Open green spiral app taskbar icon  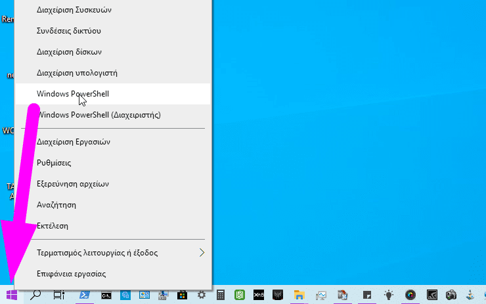tap(240, 295)
